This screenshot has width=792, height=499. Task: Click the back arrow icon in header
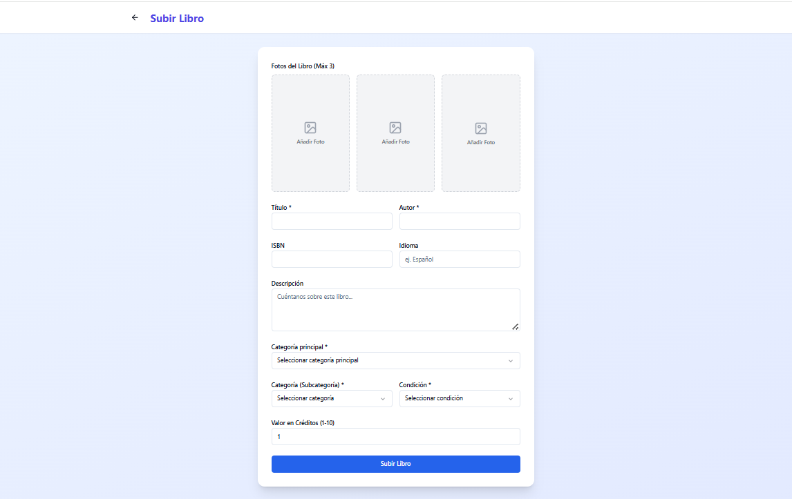coord(135,18)
